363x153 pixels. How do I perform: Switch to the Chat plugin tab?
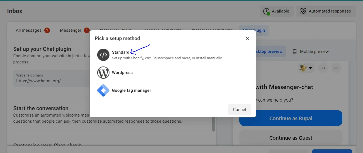click(x=254, y=30)
